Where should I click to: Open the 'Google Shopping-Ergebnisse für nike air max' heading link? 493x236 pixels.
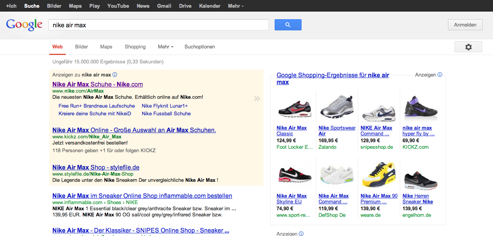[332, 75]
